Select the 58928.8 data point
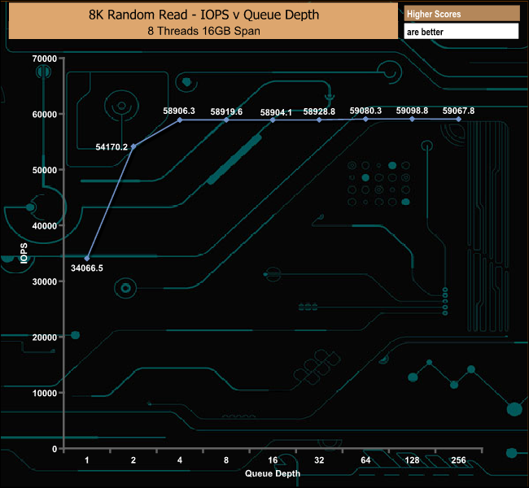529x488 pixels. click(319, 120)
